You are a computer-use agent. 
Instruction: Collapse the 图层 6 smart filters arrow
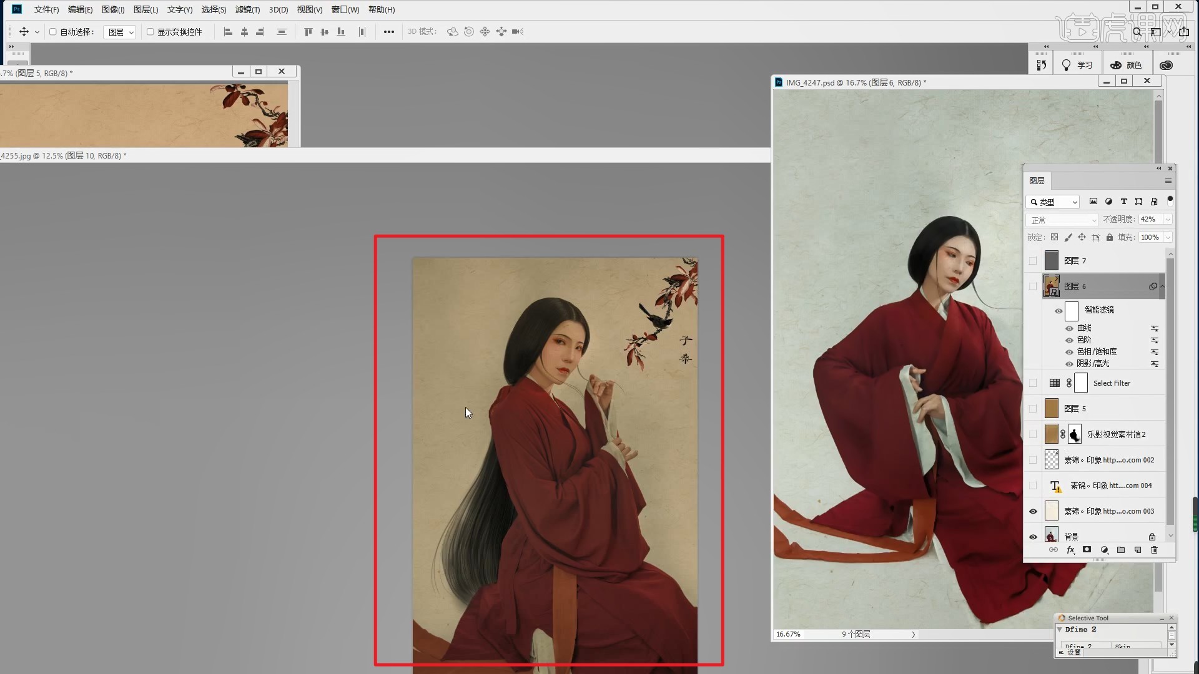[1162, 286]
